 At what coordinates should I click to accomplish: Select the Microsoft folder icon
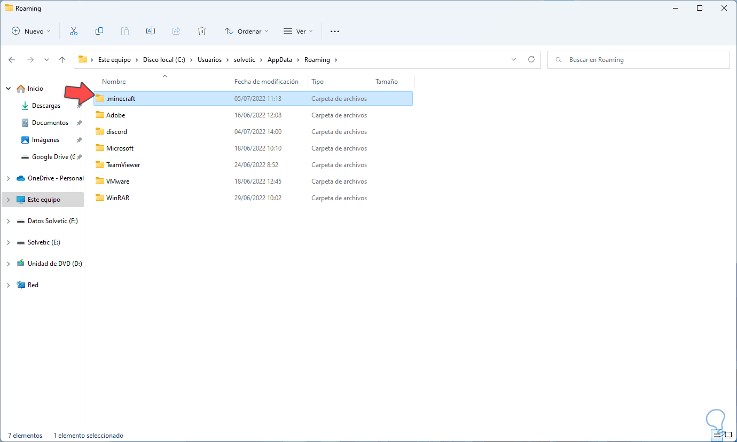[100, 148]
